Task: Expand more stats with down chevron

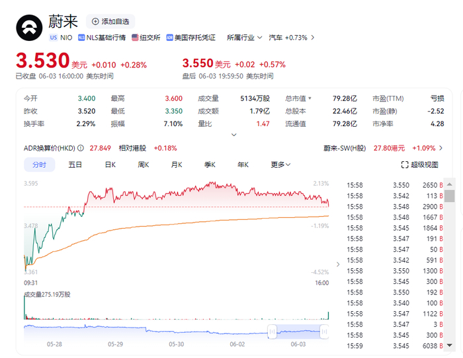Action: (234, 135)
